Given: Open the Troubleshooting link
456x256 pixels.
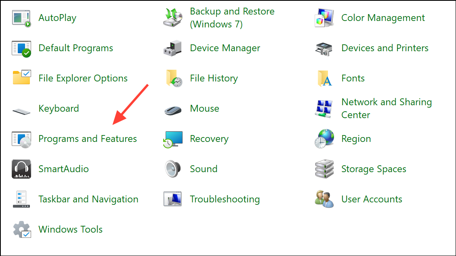Looking at the screenshot, I should tap(225, 200).
